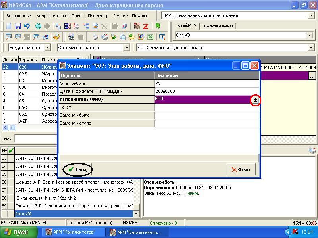The height and width of the screenshot is (238, 318).
Task: Click the blue Undo arrow icon
Action: tap(27, 26)
